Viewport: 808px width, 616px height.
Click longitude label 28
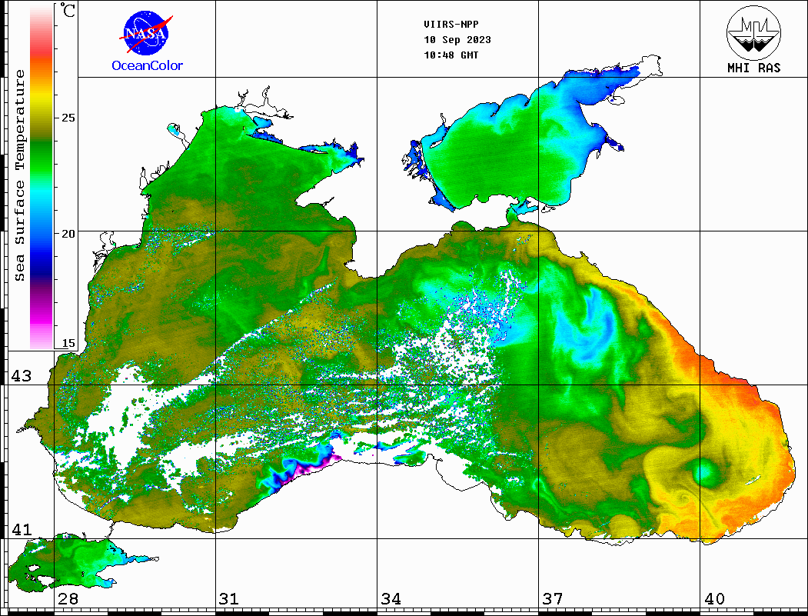point(68,598)
